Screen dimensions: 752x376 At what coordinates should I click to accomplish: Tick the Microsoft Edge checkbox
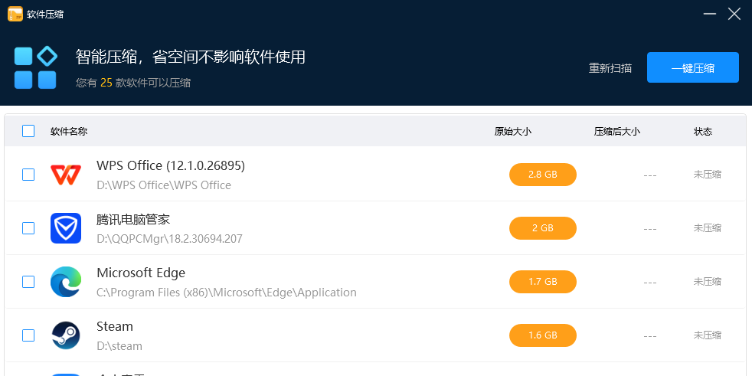[x=28, y=282]
